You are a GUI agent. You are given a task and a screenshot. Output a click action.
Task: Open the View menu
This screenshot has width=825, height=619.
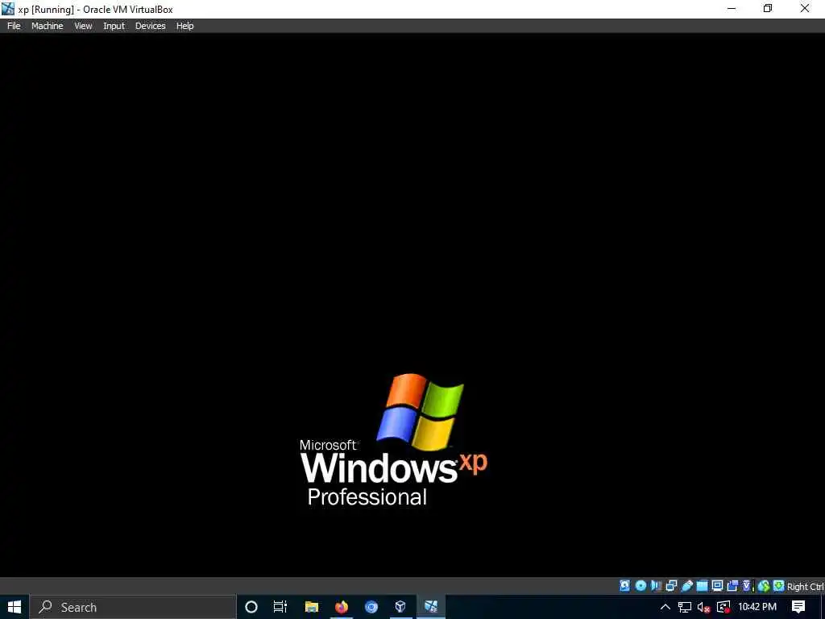tap(83, 26)
